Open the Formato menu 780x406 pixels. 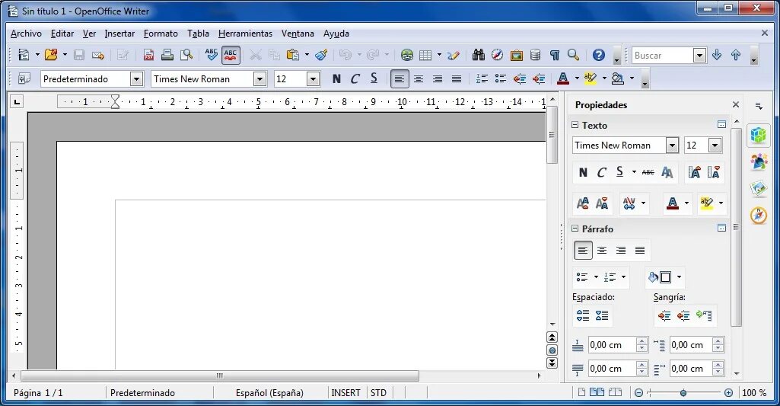tap(161, 34)
